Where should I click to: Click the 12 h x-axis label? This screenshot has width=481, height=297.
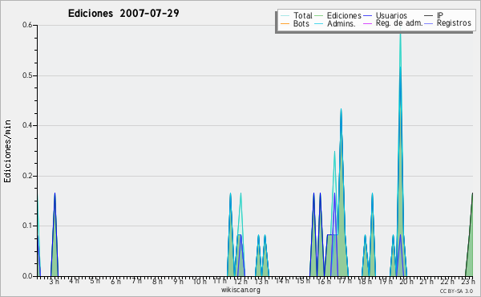pyautogui.click(x=240, y=281)
